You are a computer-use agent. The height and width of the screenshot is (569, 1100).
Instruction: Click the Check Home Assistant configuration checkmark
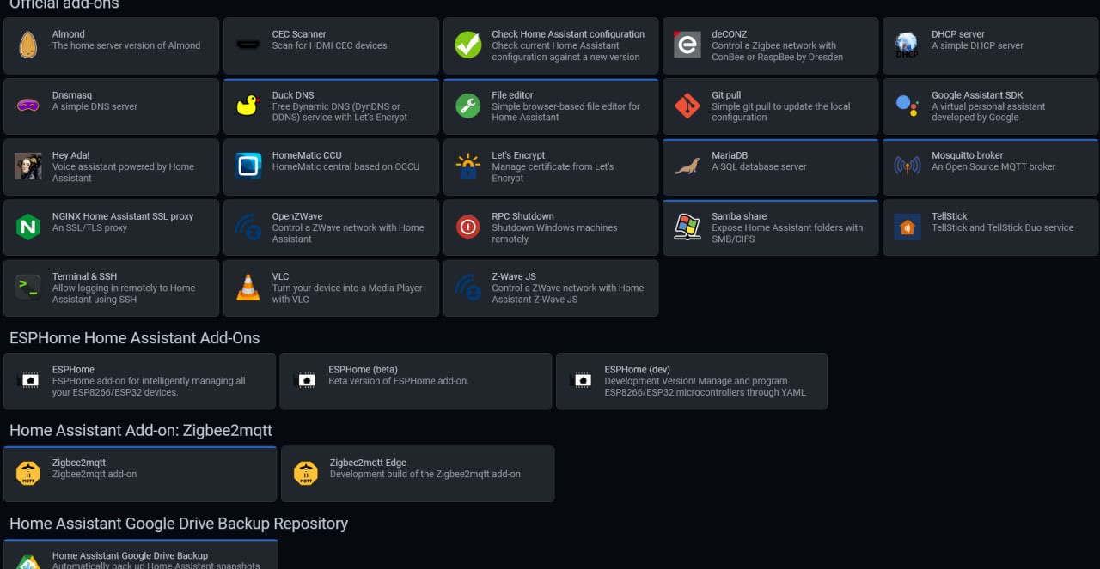point(468,45)
